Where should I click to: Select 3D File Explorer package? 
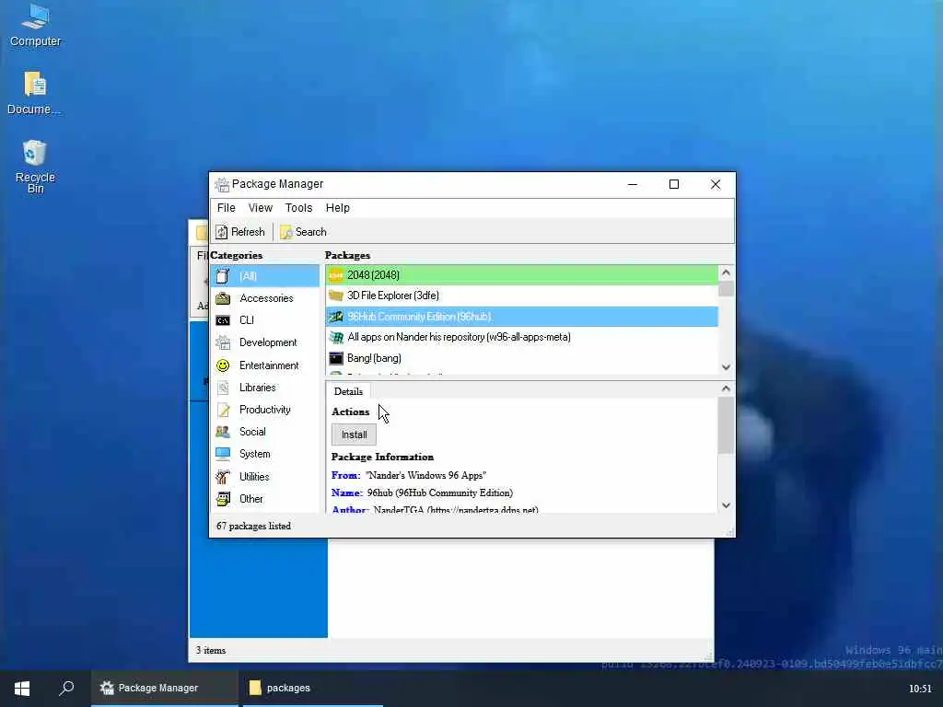tap(521, 296)
